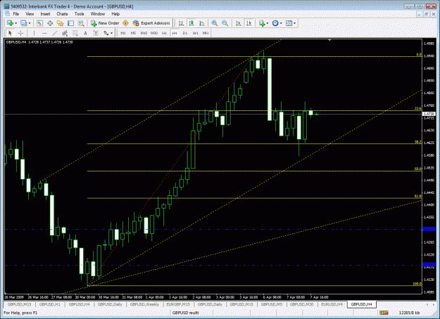Open the Data Window icon
440x319 pixels.
(x=50, y=23)
